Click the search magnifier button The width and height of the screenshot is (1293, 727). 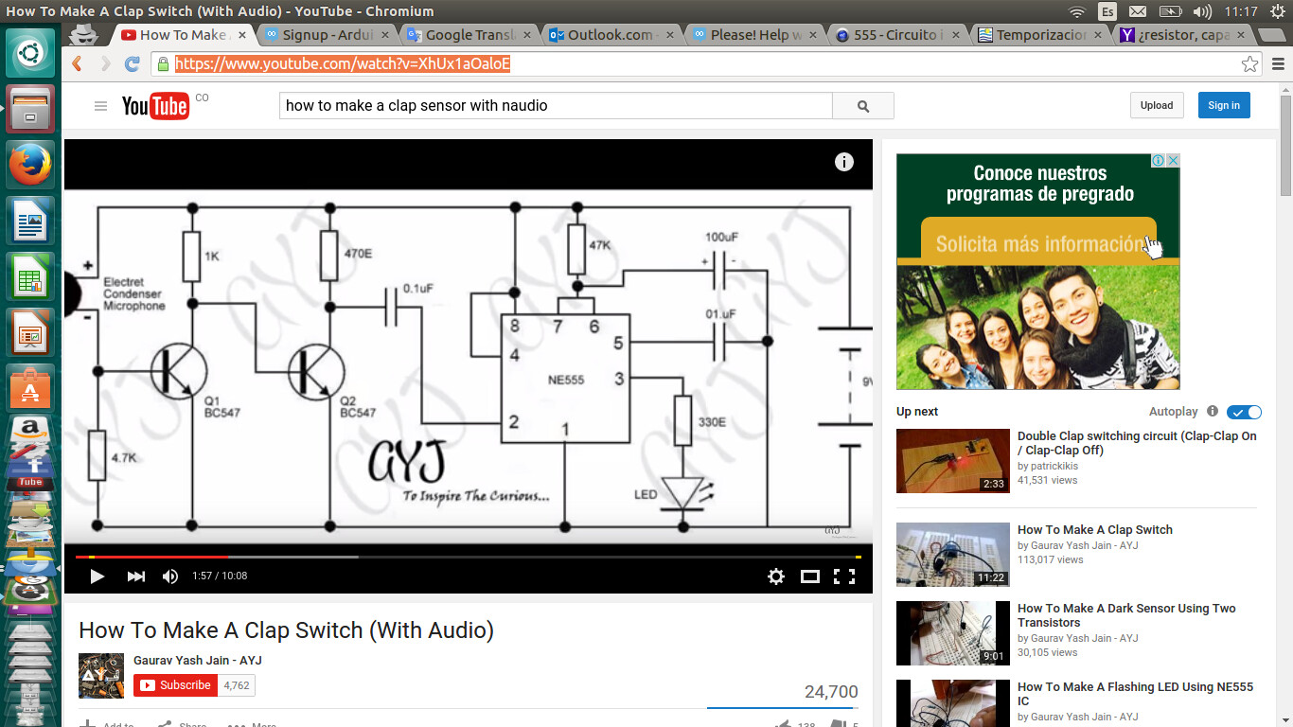tap(863, 106)
